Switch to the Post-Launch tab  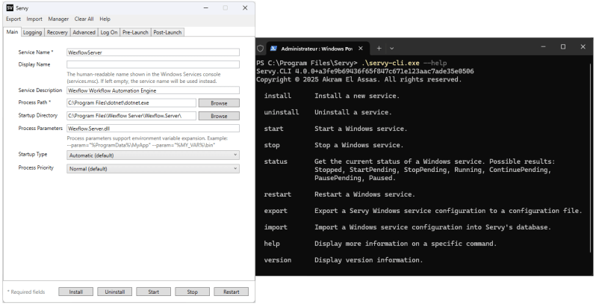[167, 32]
